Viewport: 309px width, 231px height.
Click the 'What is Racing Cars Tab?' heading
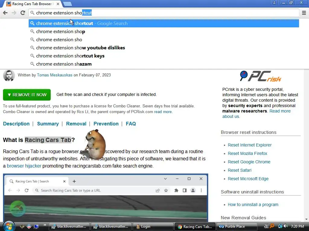click(x=39, y=140)
